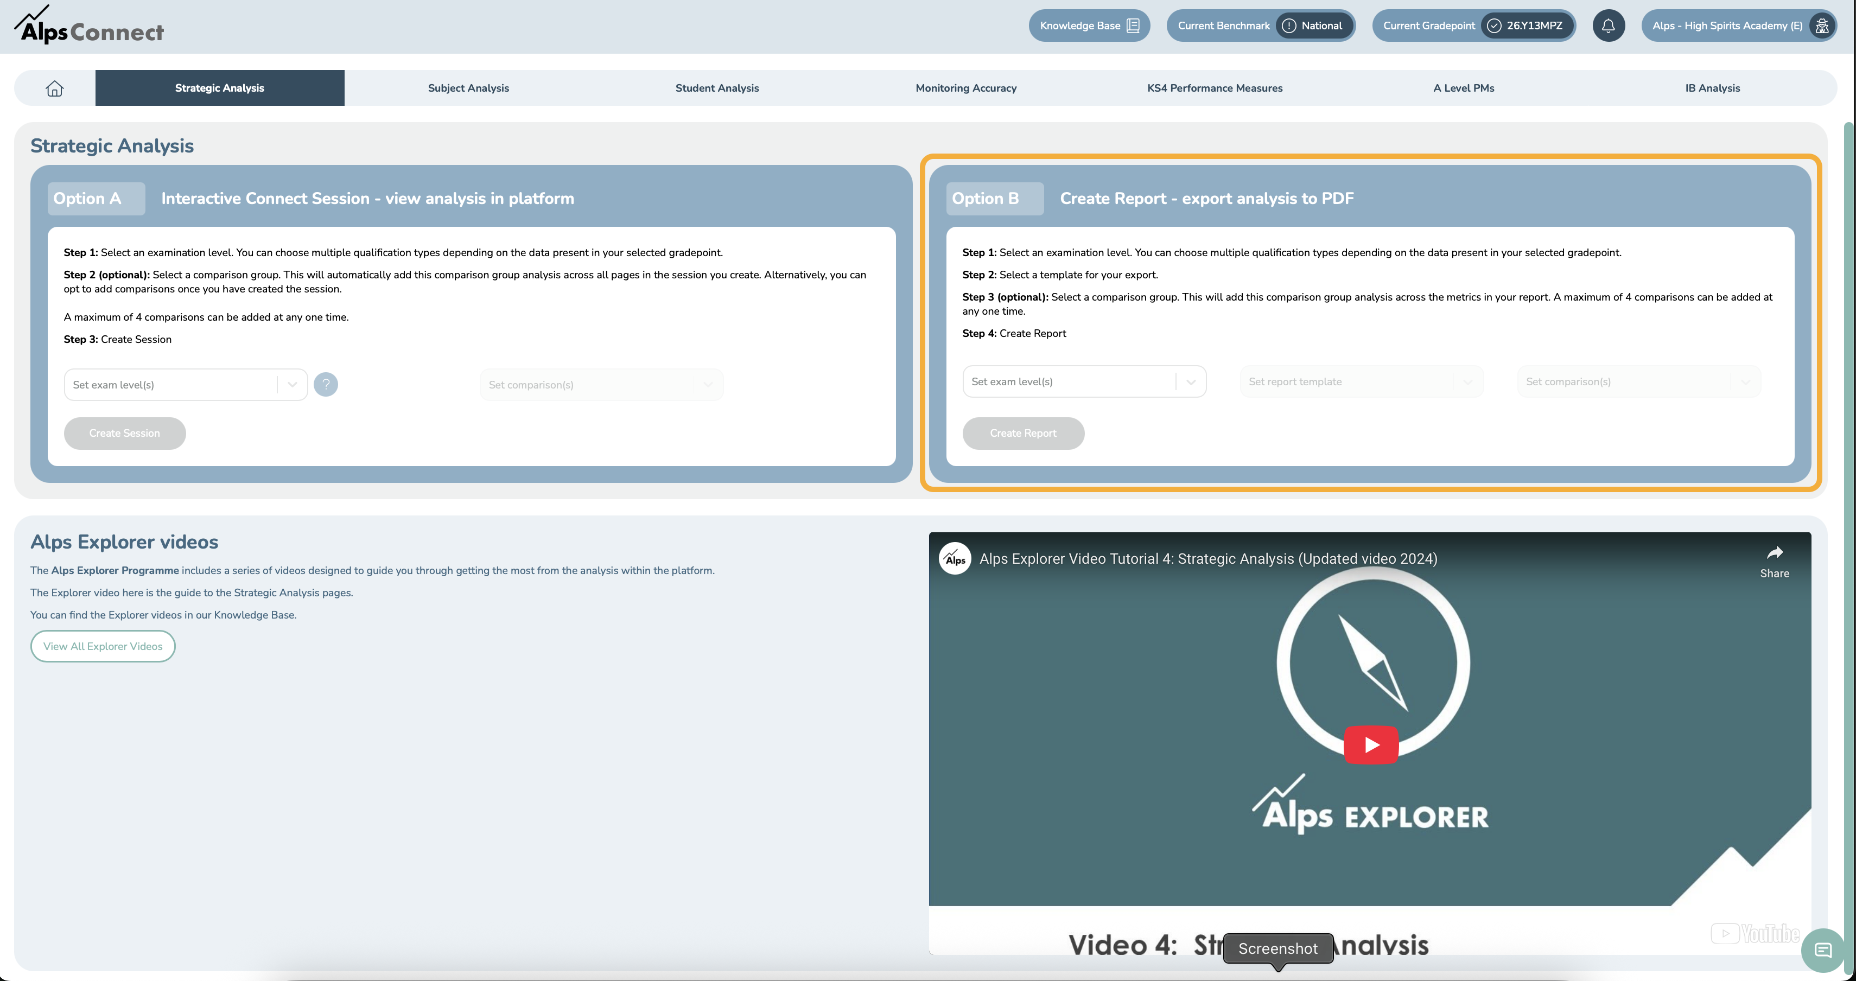
Task: Click the National benchmark info icon
Action: pyautogui.click(x=1289, y=26)
